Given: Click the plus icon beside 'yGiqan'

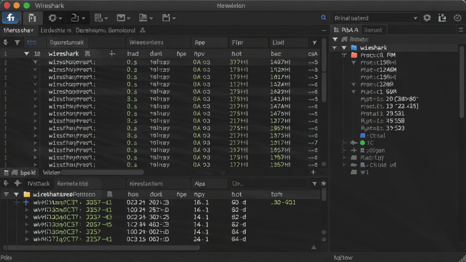Looking at the screenshot, I should coord(354,150).
